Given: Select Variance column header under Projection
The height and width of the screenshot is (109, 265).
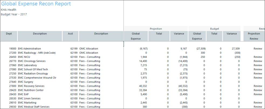Looking at the screenshot, I should 179,34.
